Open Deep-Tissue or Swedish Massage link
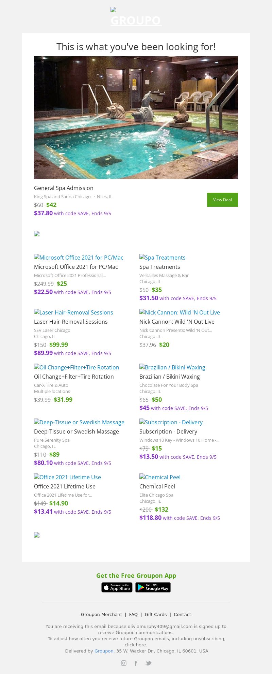 (x=76, y=431)
